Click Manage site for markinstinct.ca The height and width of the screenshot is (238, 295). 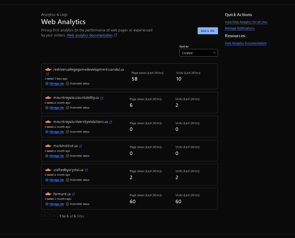click(x=57, y=156)
